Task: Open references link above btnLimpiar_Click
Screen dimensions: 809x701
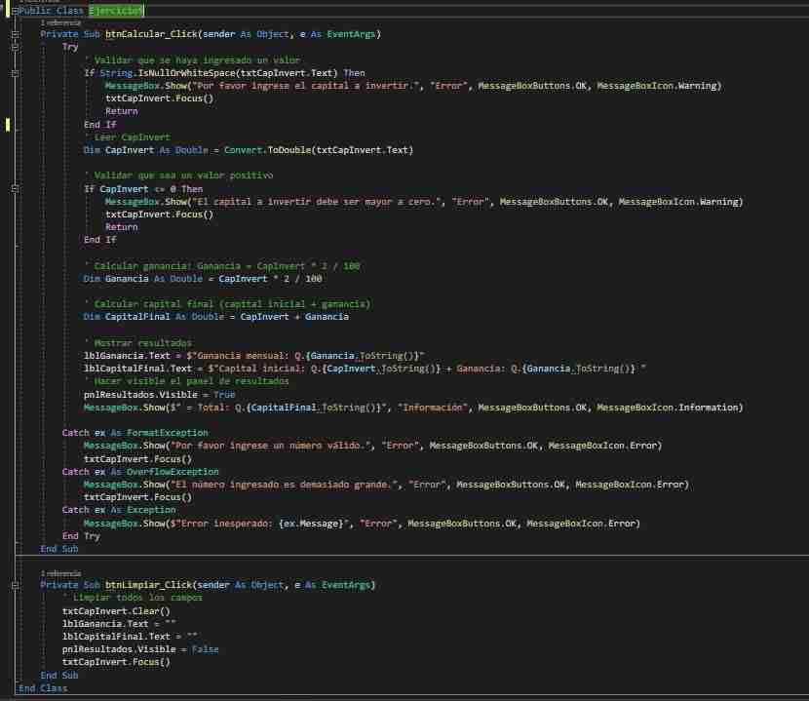Action: tap(60, 573)
